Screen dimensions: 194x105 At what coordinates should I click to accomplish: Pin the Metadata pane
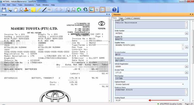(x=190, y=14)
